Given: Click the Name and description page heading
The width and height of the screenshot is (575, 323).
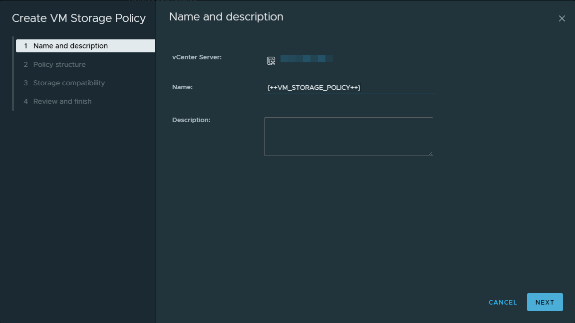Looking at the screenshot, I should click(x=226, y=17).
